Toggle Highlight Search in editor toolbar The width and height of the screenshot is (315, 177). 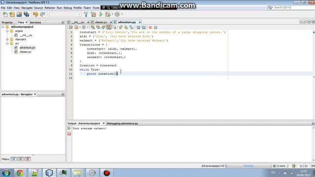[109, 28]
